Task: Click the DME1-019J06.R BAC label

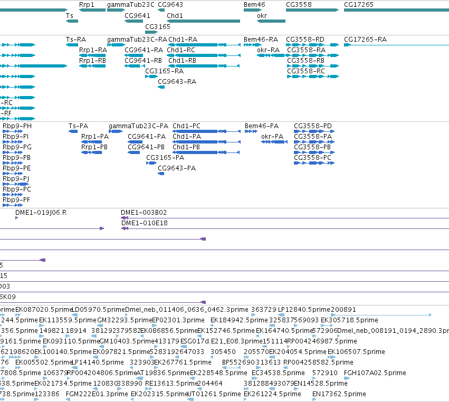Action: [x=41, y=213]
